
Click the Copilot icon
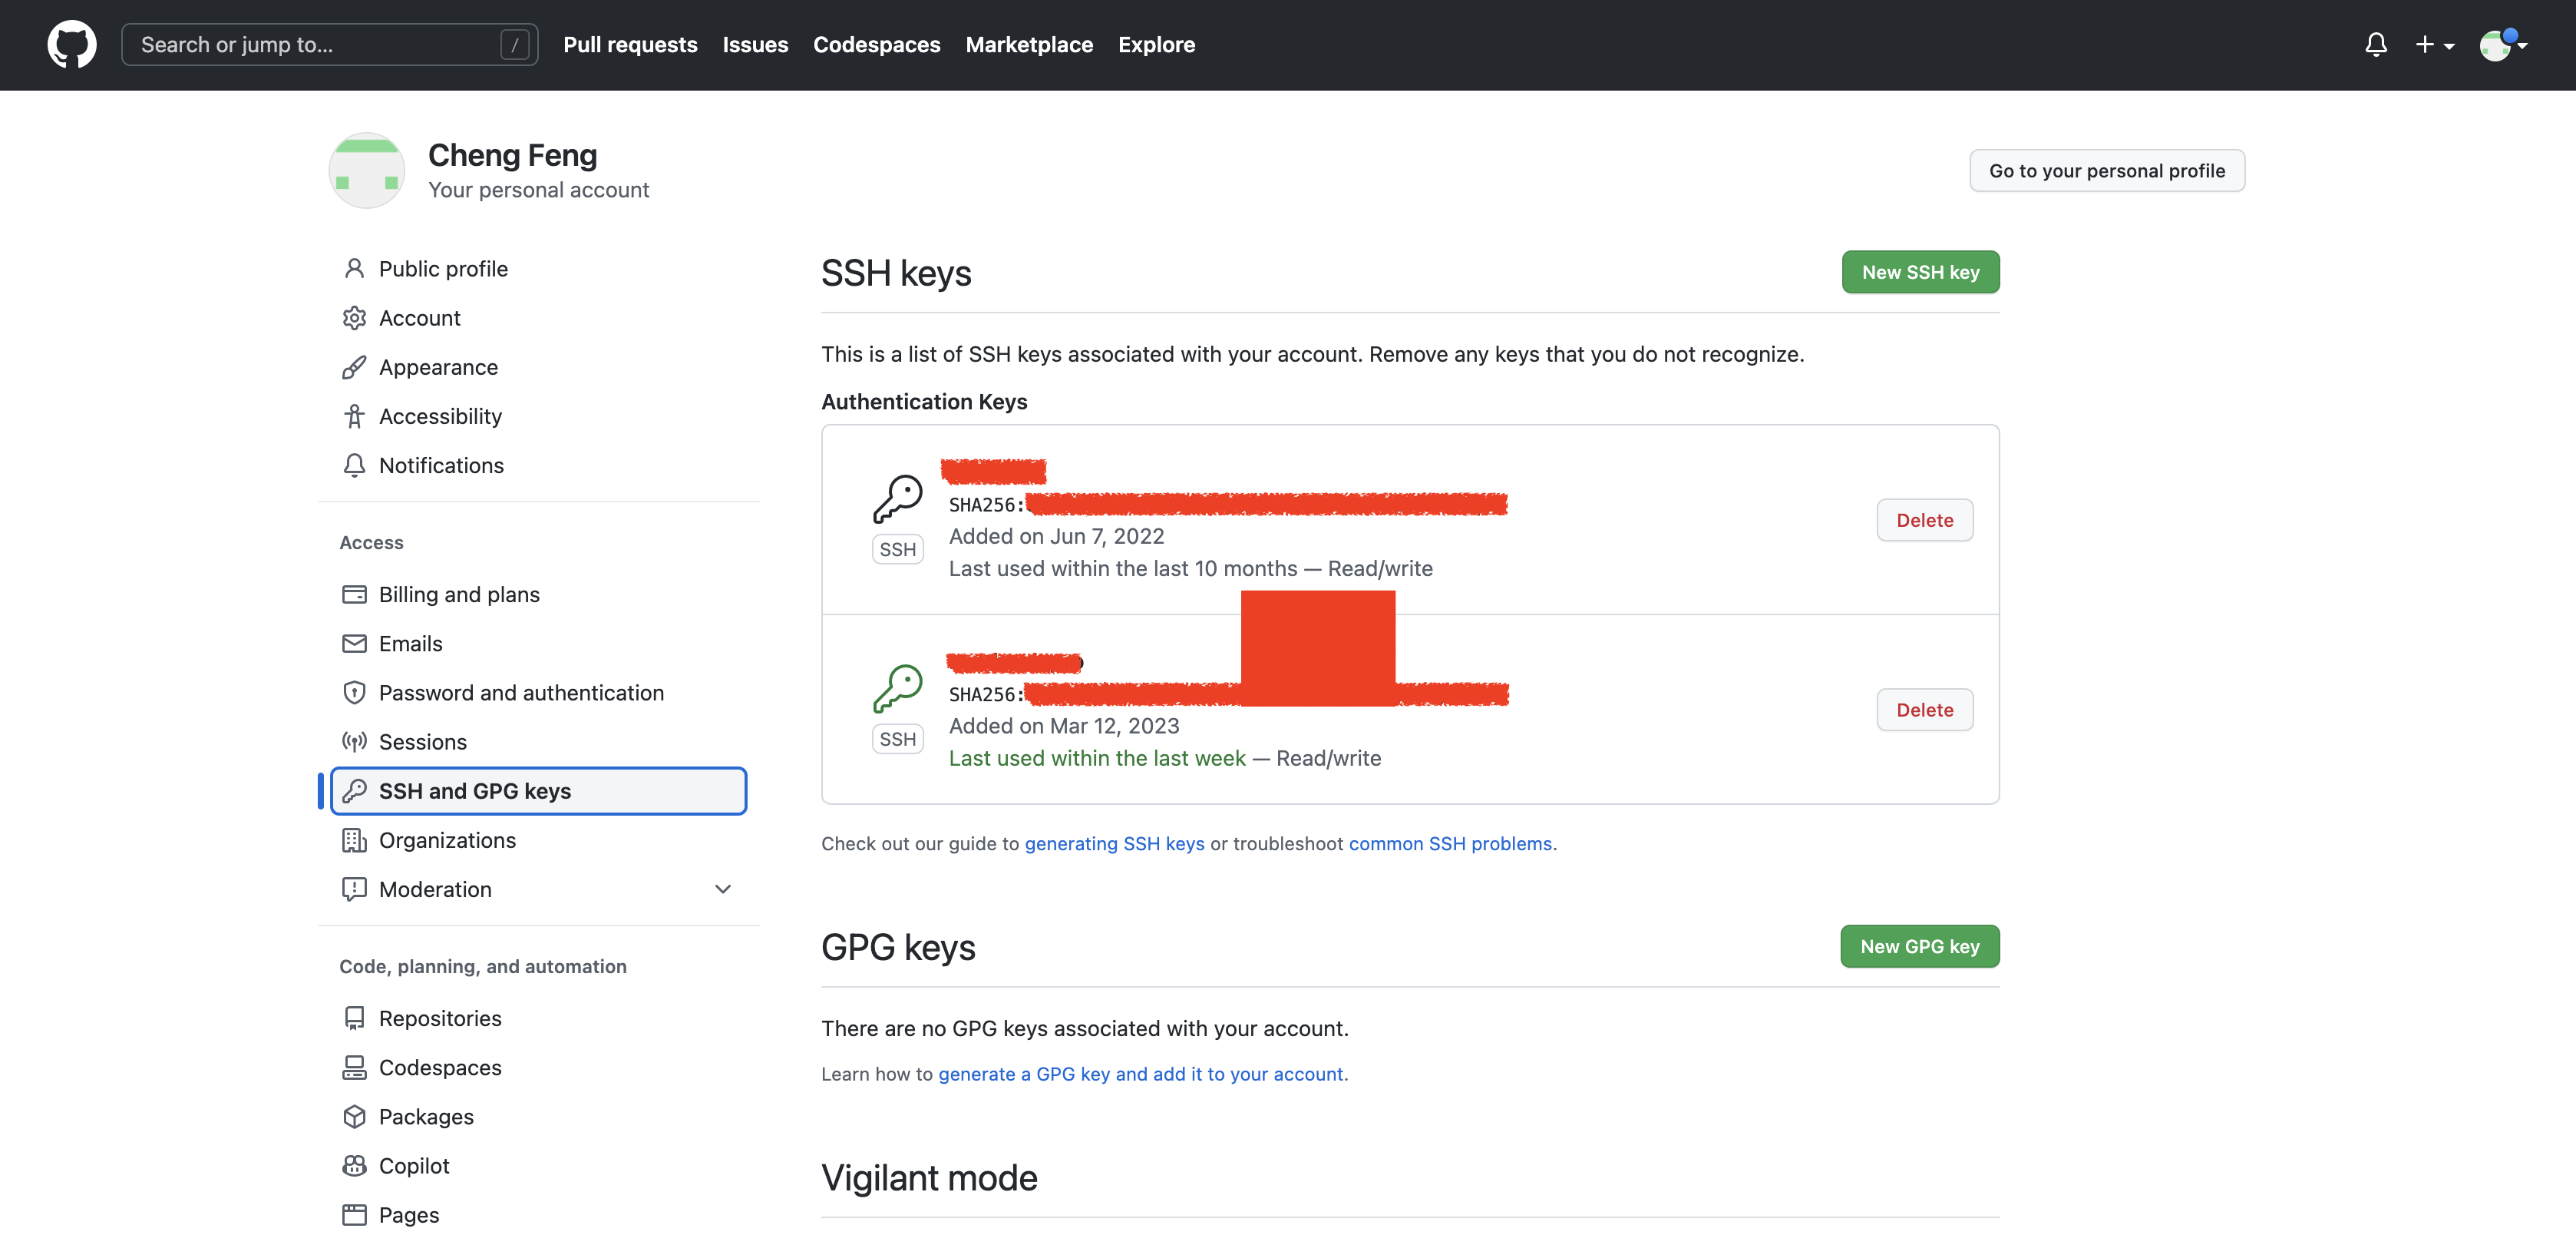(354, 1165)
